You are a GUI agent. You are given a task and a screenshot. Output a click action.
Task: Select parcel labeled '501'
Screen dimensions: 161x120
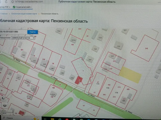22,50
